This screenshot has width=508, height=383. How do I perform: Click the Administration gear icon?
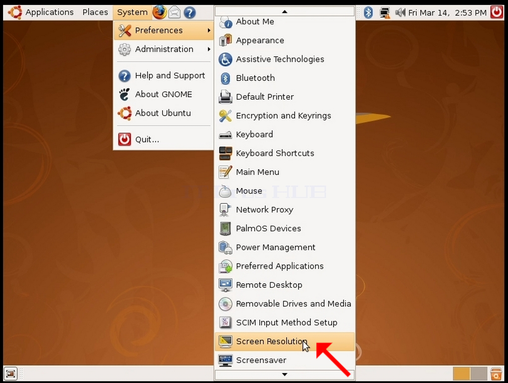click(125, 49)
